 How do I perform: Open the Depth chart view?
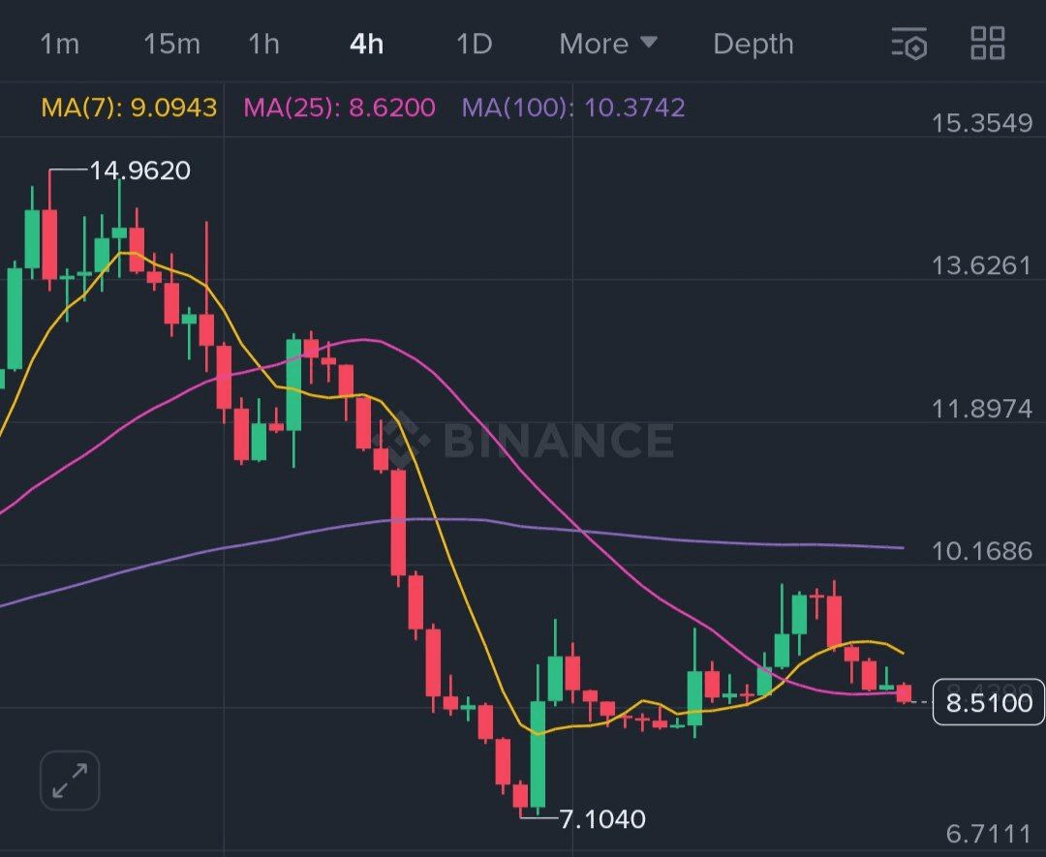point(754,45)
